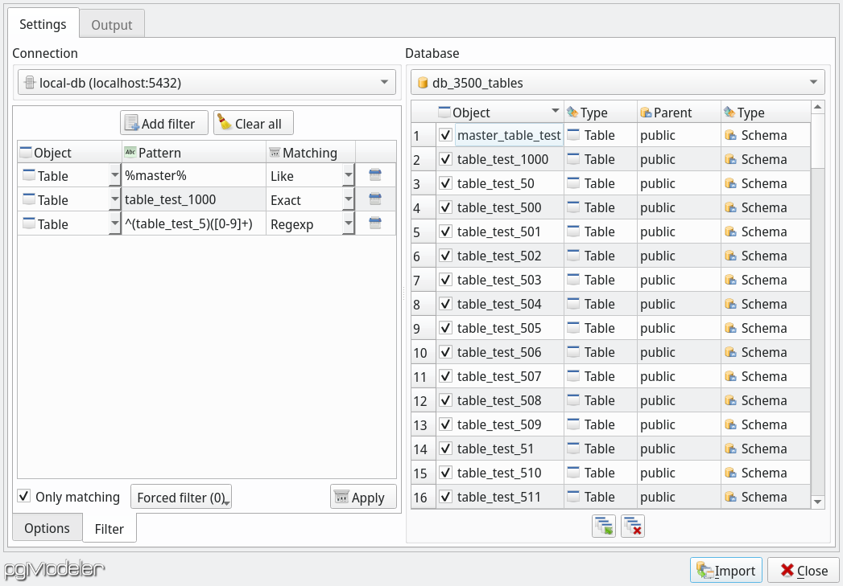Click schema icon in table_test_504 row
Viewport: 843px width, 586px height.
730,304
